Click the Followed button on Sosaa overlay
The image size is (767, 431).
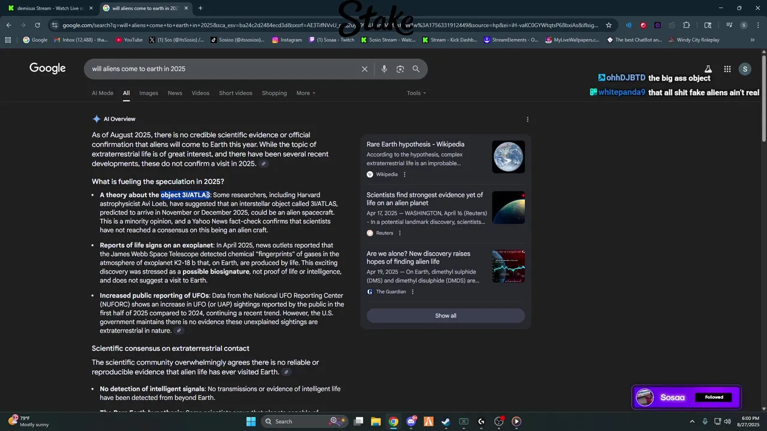(714, 397)
